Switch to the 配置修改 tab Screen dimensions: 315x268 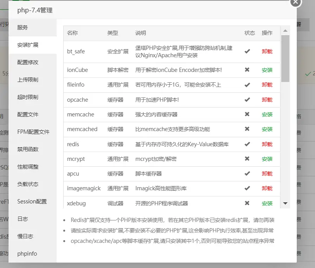click(28, 62)
